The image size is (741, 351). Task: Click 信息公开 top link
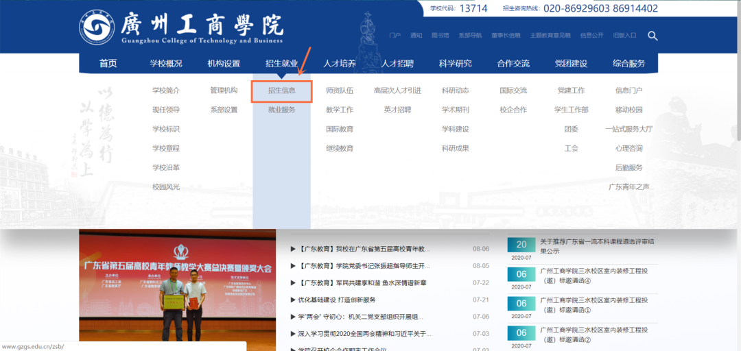[591, 36]
